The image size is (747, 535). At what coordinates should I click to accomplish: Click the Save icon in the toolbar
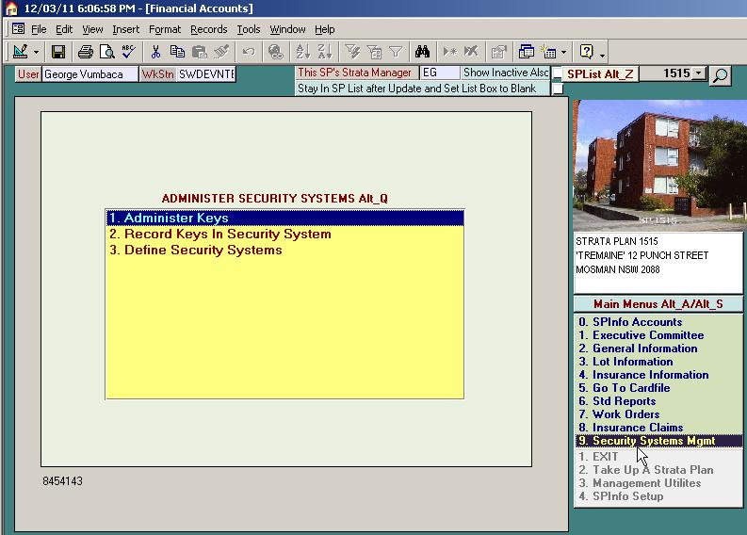click(58, 52)
